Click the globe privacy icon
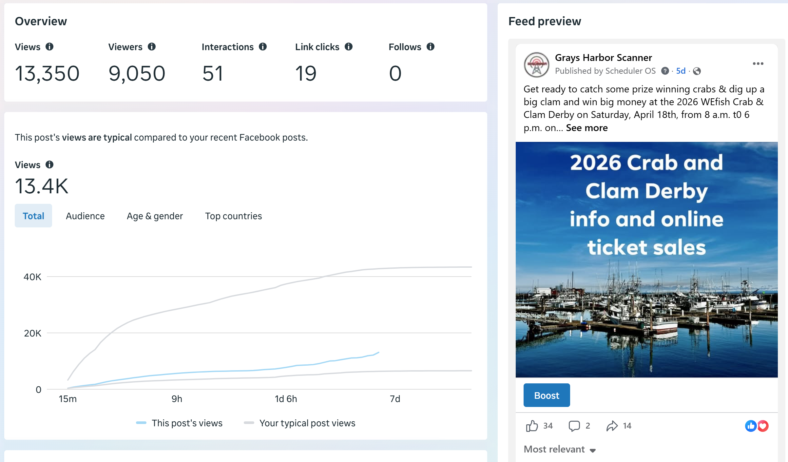This screenshot has width=788, height=462. (697, 71)
